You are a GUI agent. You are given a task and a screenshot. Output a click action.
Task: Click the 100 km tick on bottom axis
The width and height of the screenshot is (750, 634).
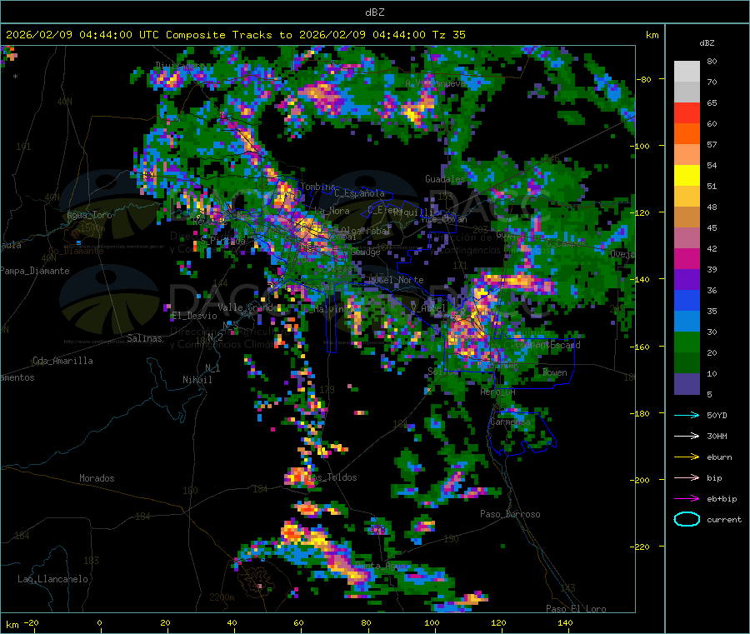point(432,622)
